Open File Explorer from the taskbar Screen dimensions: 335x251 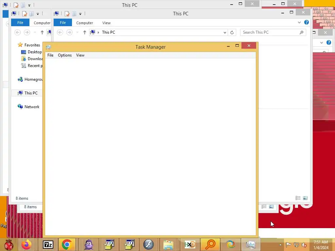pos(168,244)
